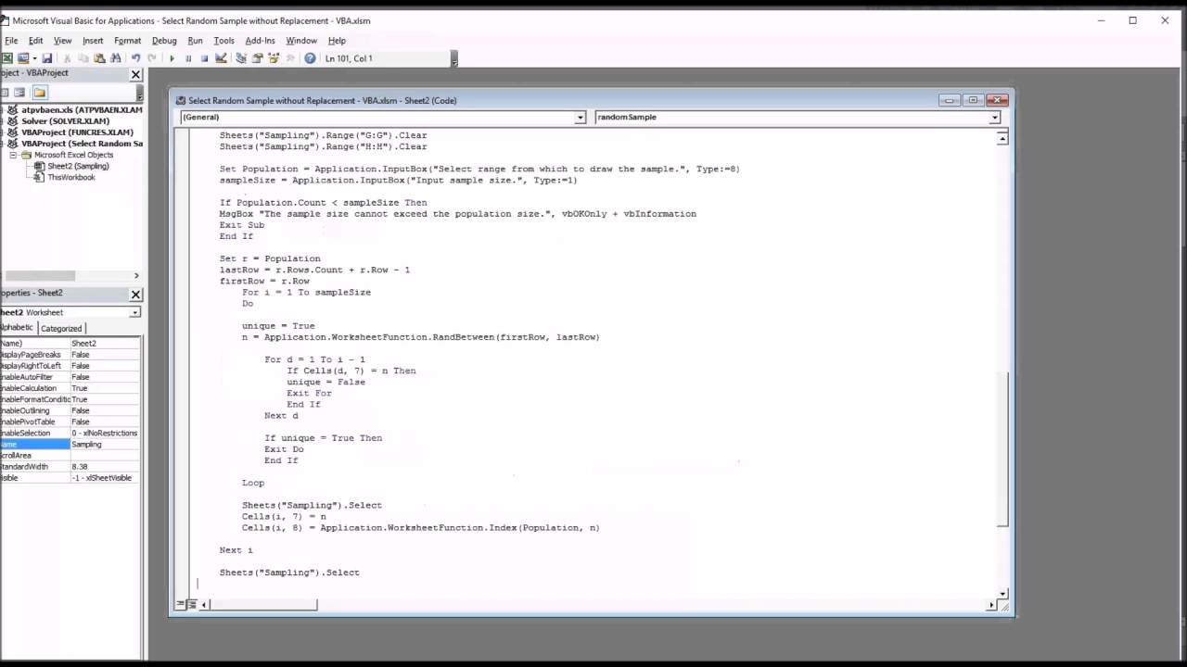
Task: Open the File menu
Action: (x=11, y=41)
